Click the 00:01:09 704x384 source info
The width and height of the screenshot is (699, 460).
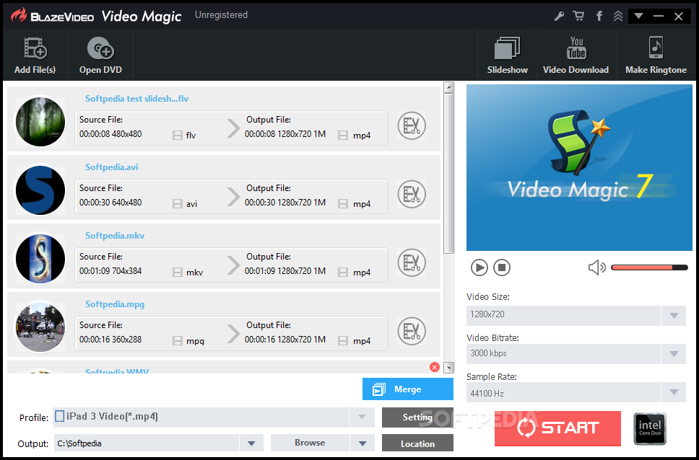click(110, 271)
